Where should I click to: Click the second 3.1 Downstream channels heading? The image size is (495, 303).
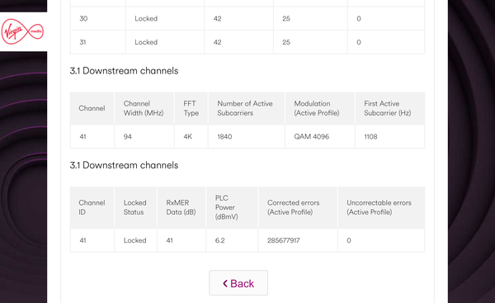(x=124, y=165)
